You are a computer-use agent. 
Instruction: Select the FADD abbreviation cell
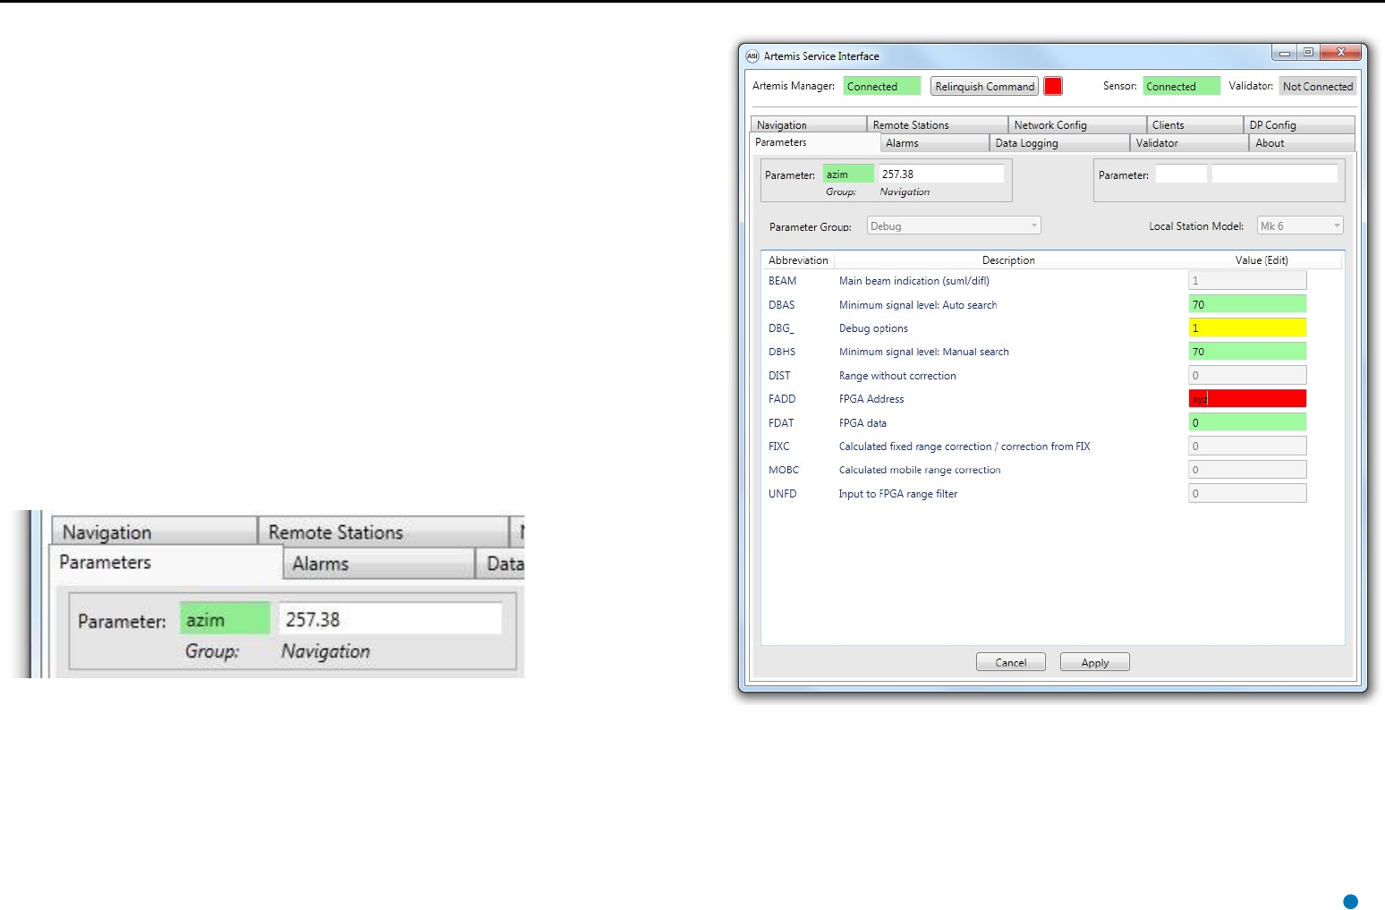coord(781,399)
